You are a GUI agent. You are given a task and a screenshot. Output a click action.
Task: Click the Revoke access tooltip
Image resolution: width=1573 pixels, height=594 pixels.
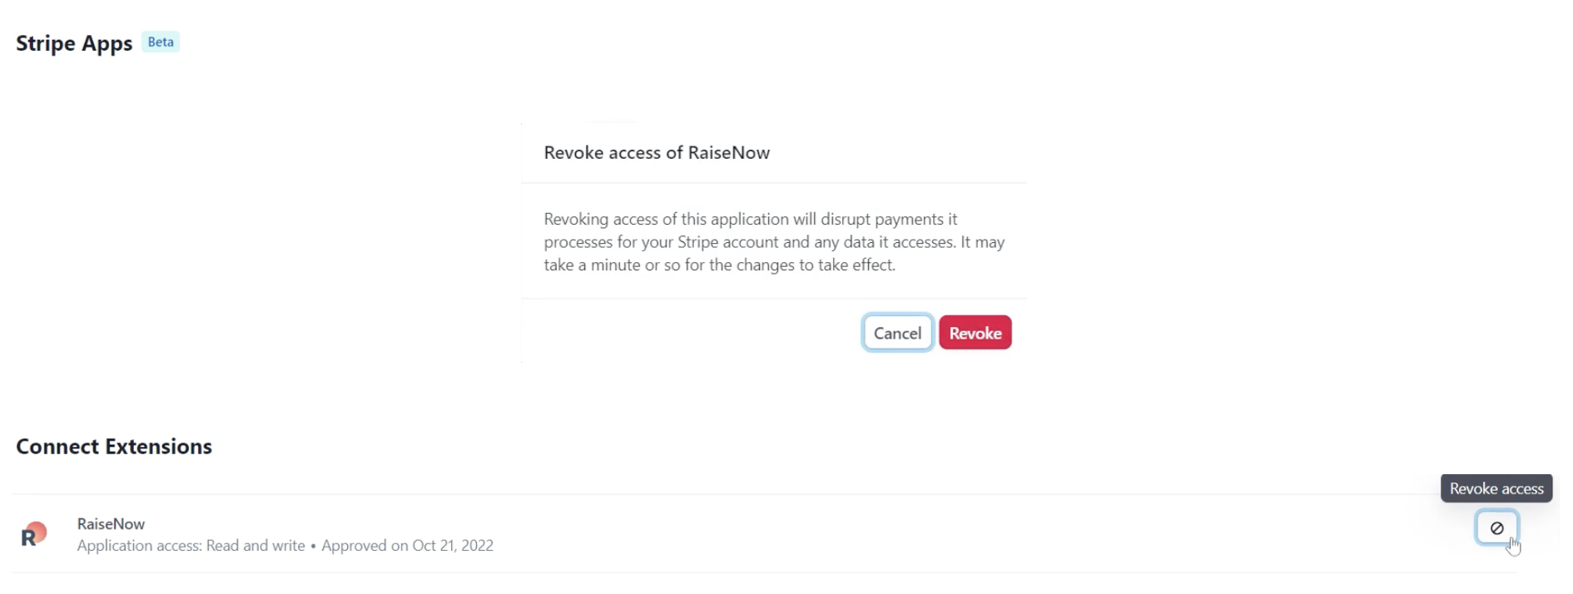click(1496, 488)
